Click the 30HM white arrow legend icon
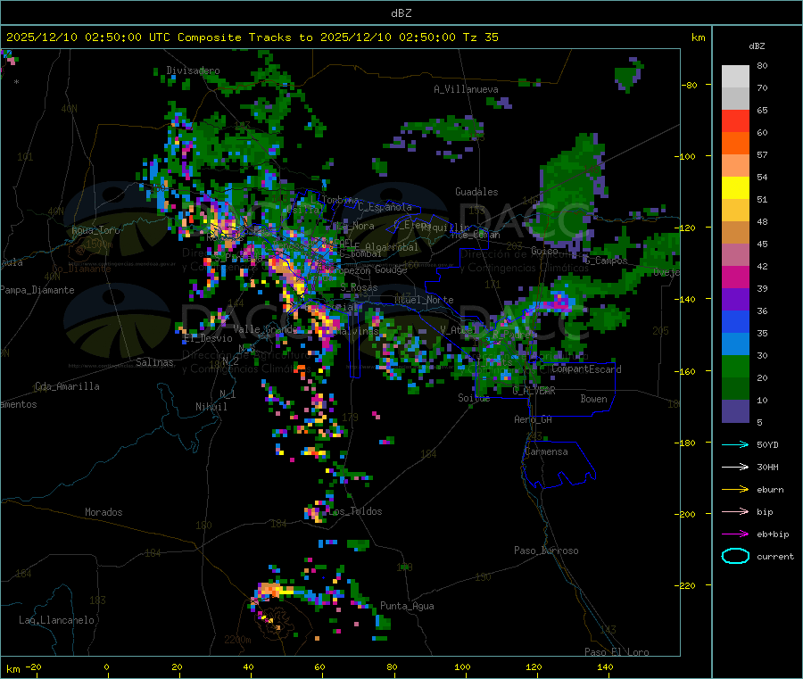The width and height of the screenshot is (803, 679). (x=735, y=467)
